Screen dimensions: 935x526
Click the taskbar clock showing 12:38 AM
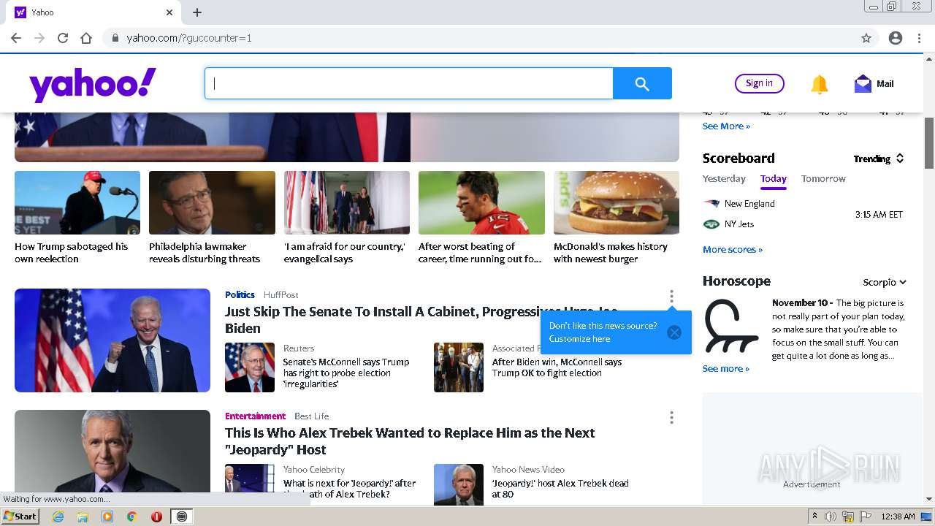(x=898, y=517)
